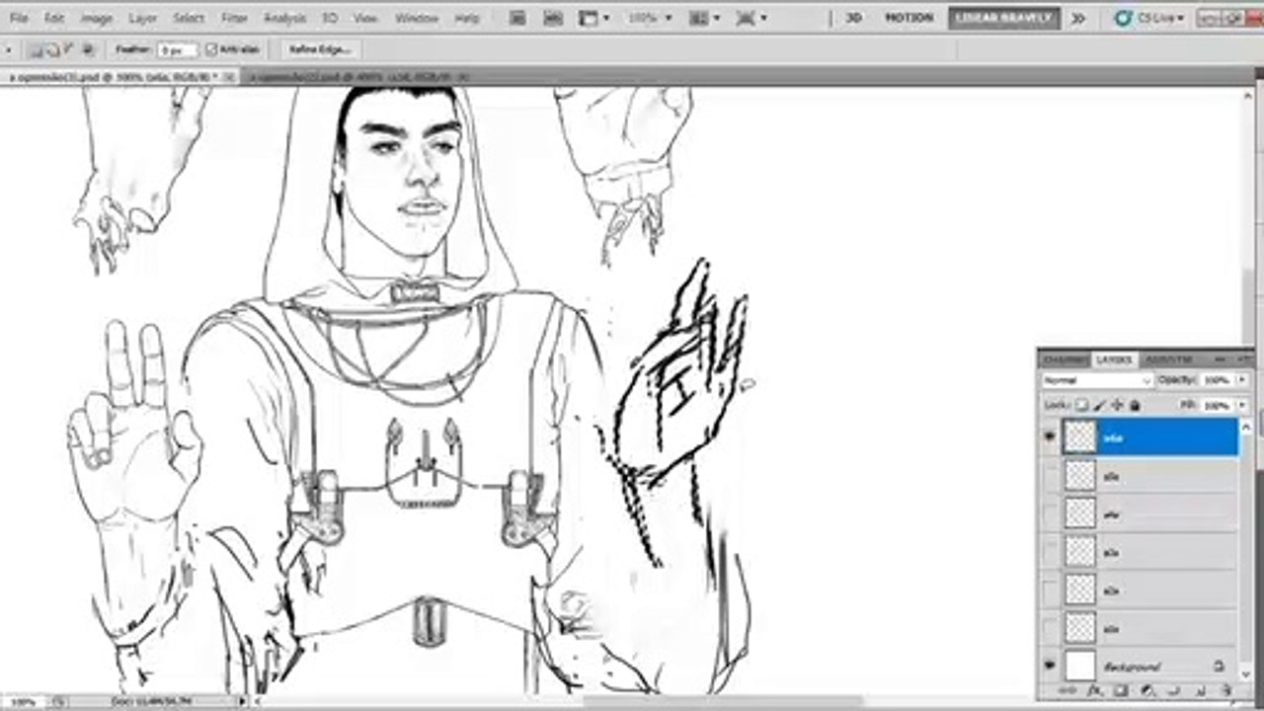Close the active document tab

pos(229,76)
